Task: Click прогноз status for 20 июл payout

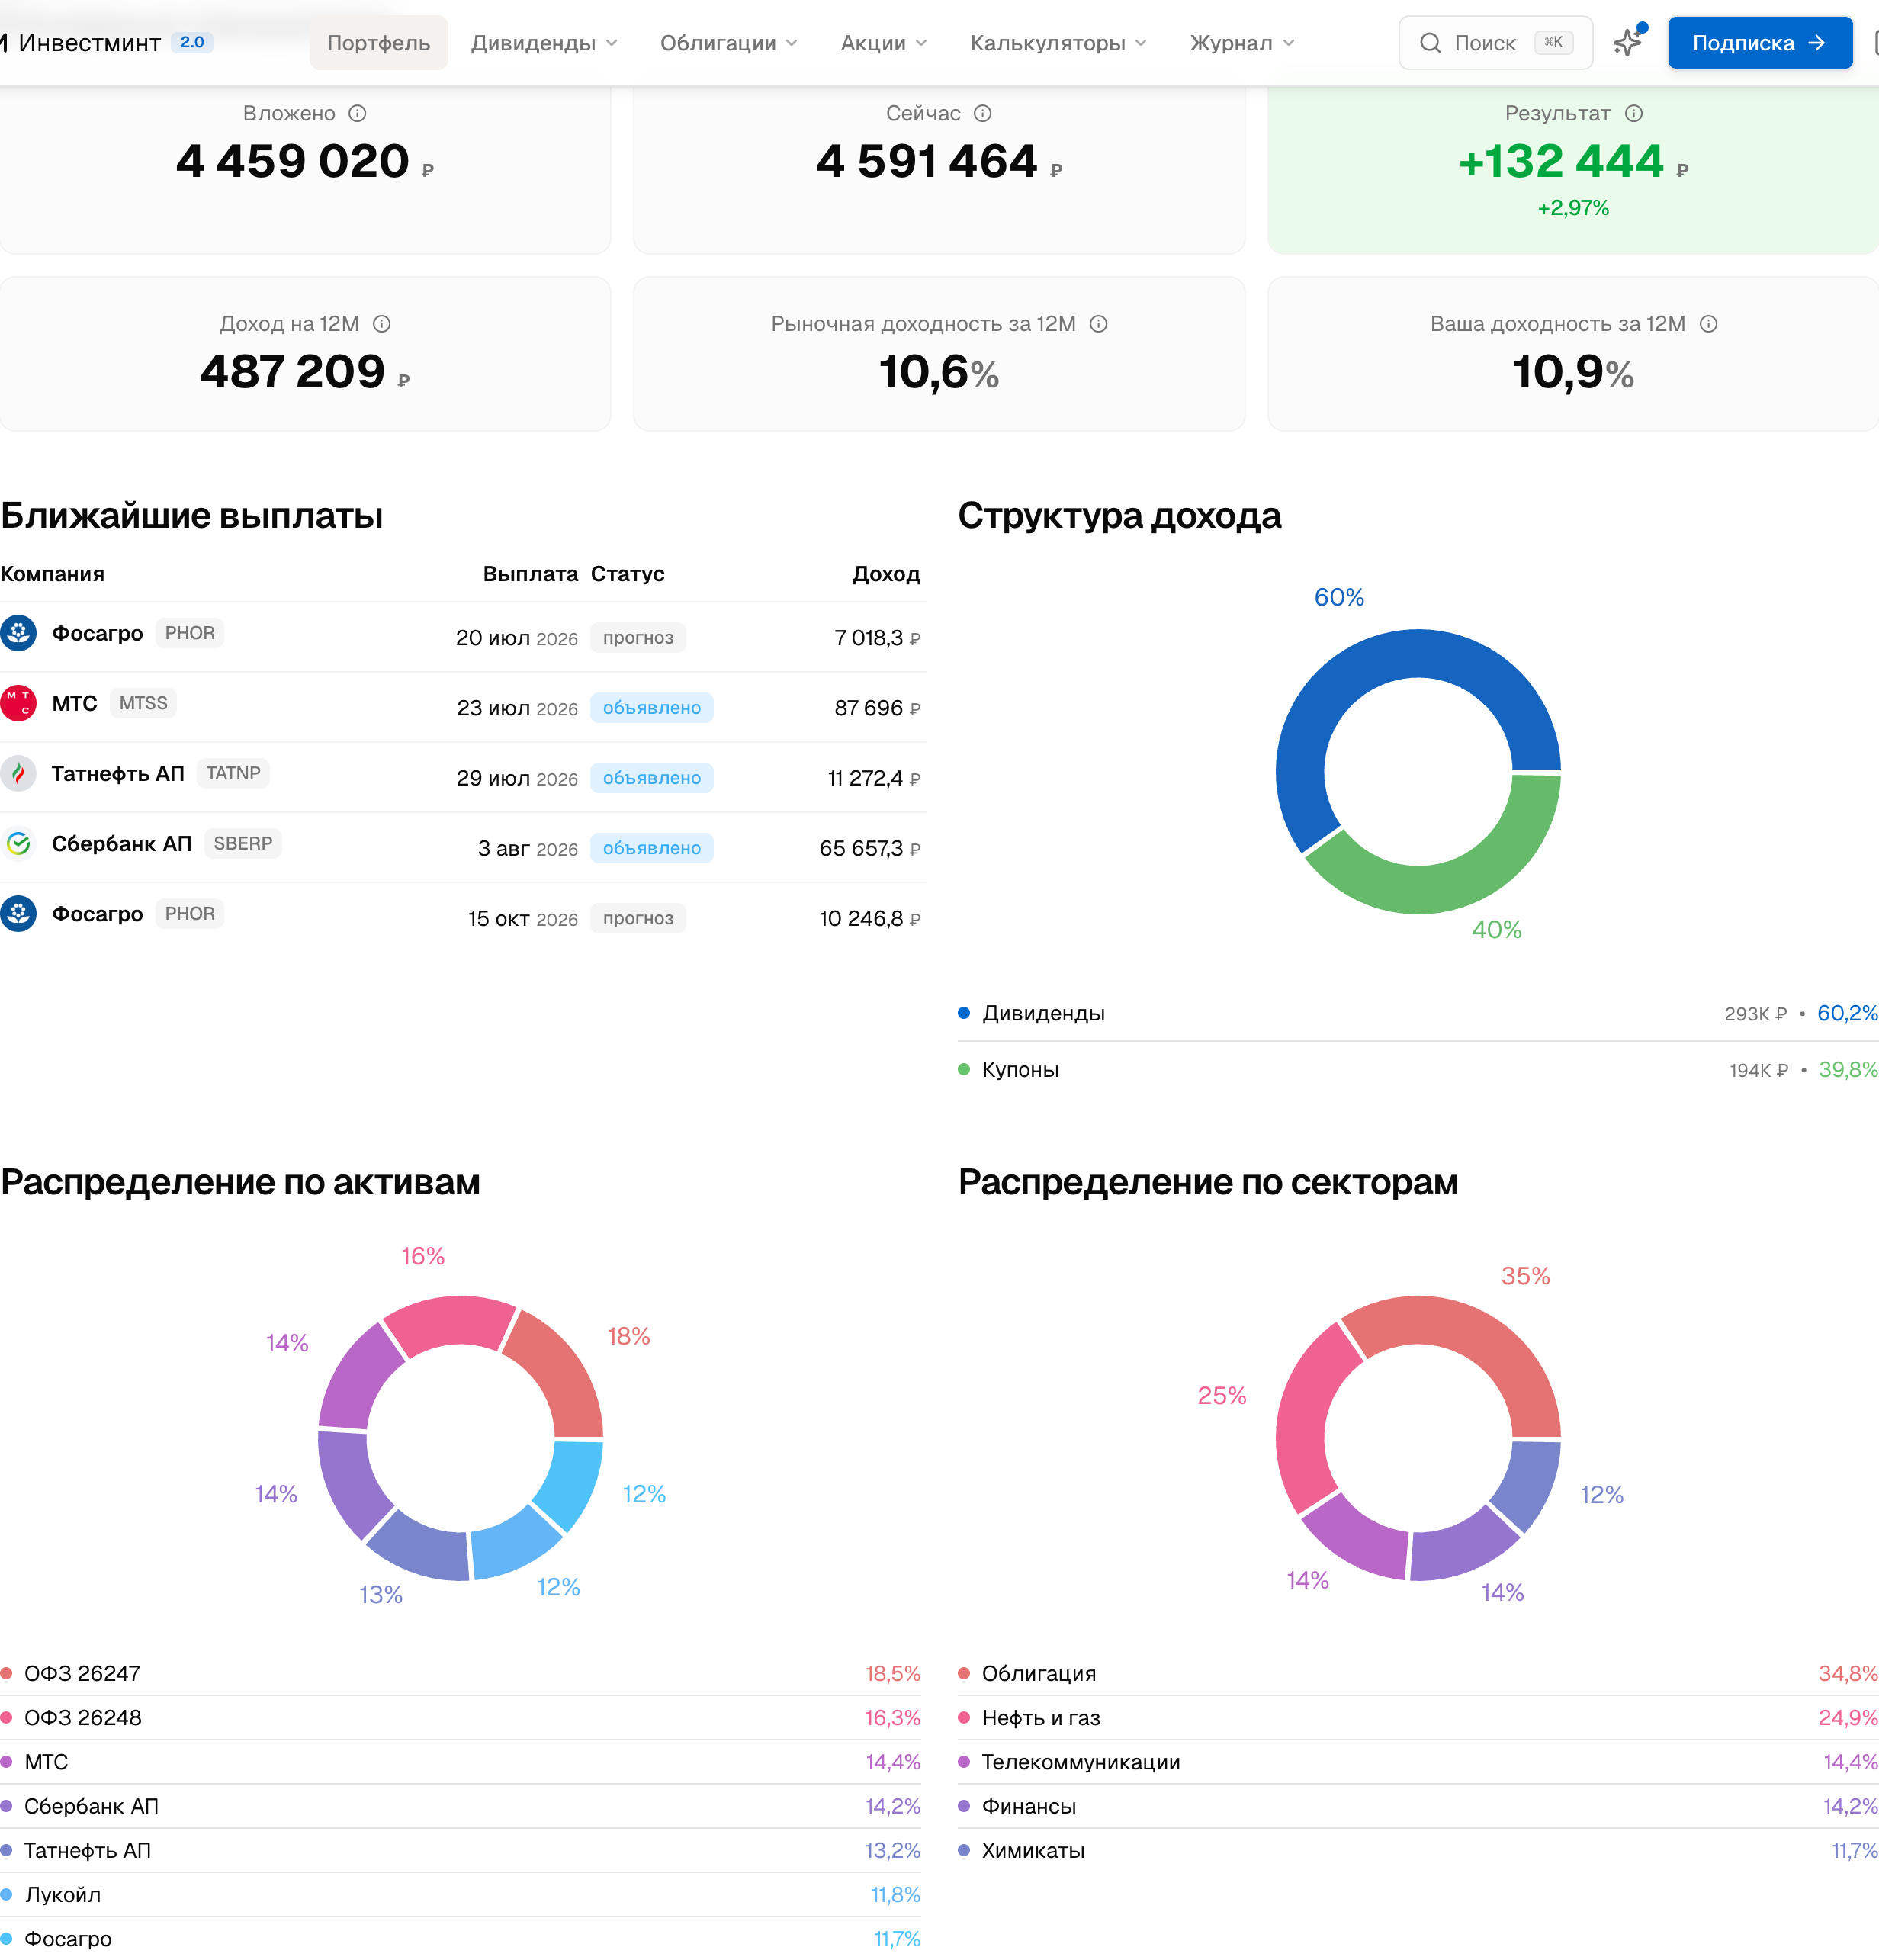Action: click(x=638, y=638)
